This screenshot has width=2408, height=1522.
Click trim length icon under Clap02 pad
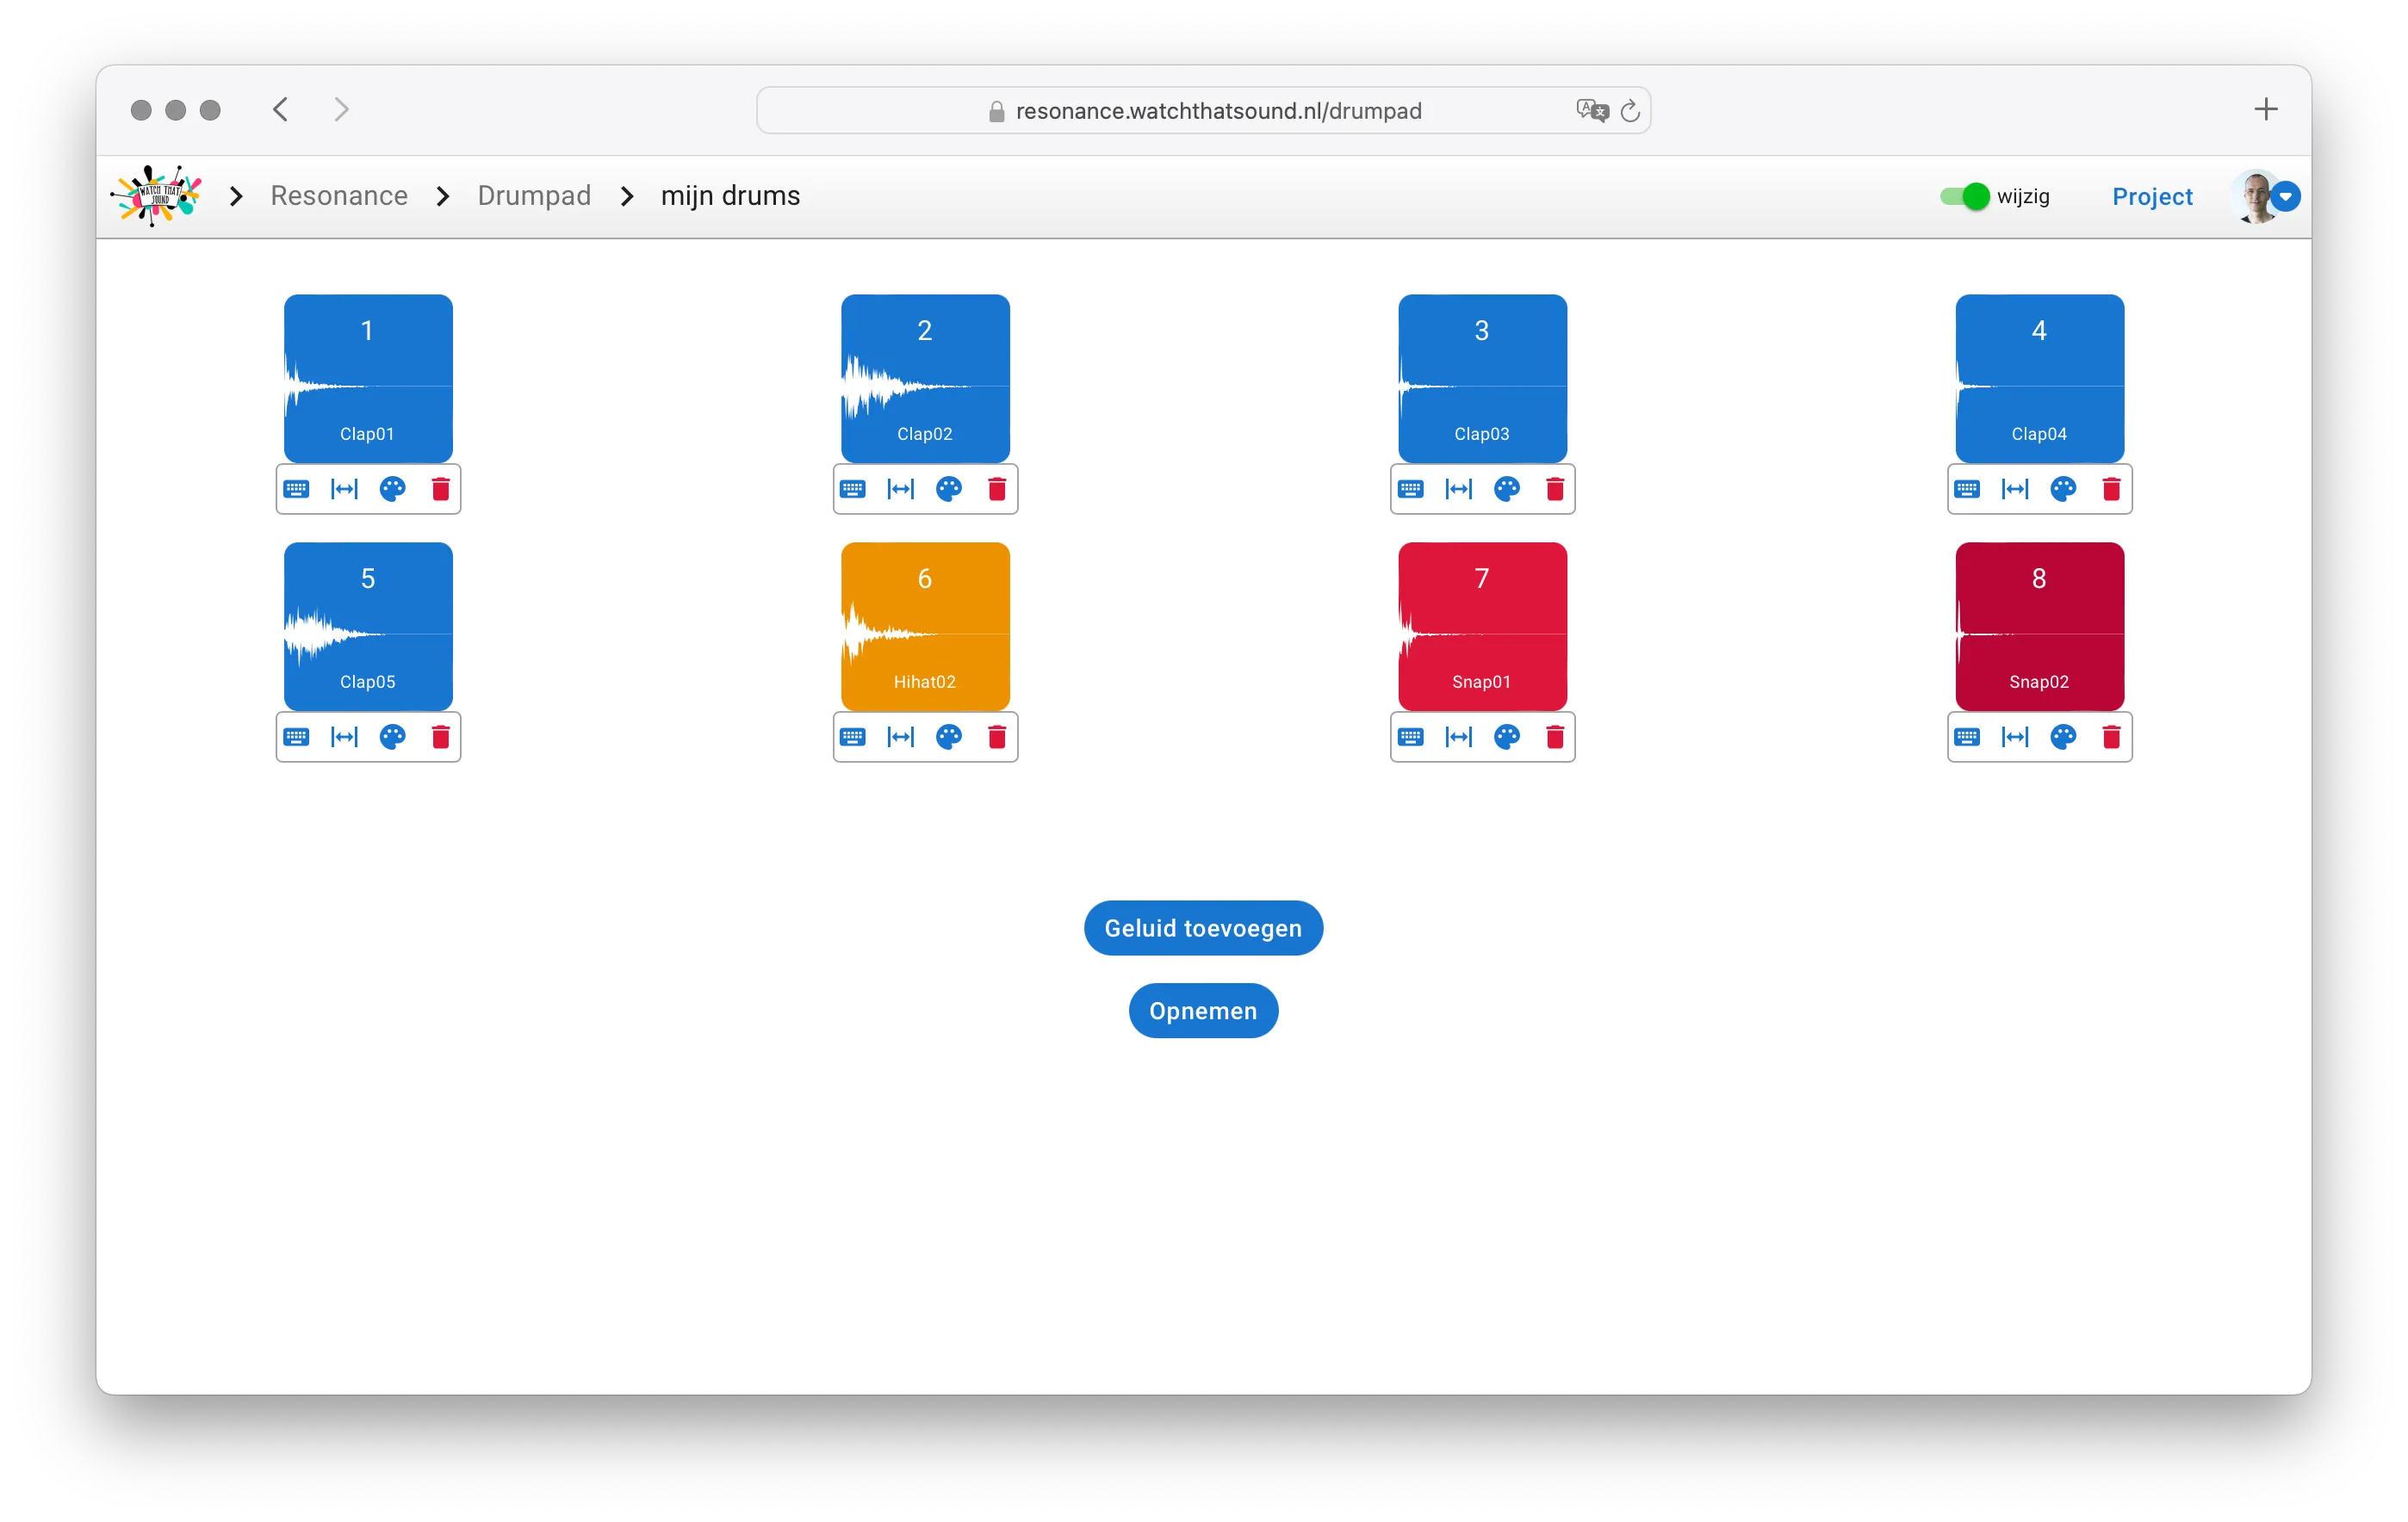[x=900, y=489]
